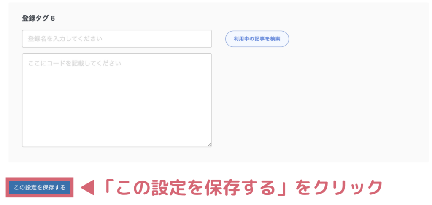Click the red 「この設定を保存する」をクリック annotation text
Viewport: 432px width, 205px height.
(240, 188)
